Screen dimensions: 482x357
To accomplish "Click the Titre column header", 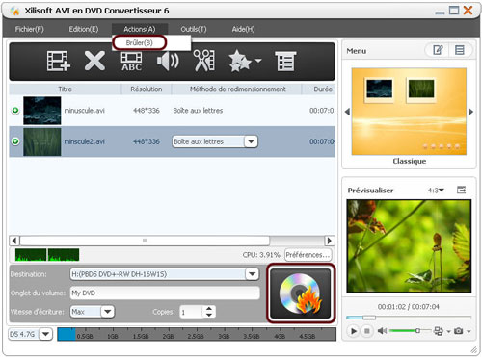I will [x=66, y=89].
